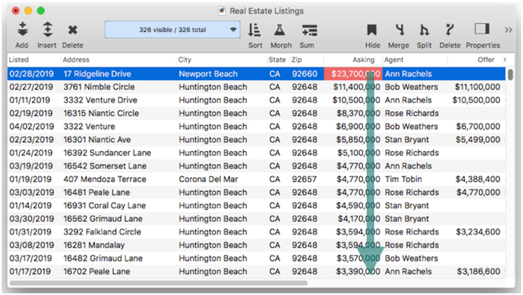Image resolution: width=523 pixels, height=295 pixels.
Task: Click the 16482 Grimaud Lane address
Action: point(103,258)
